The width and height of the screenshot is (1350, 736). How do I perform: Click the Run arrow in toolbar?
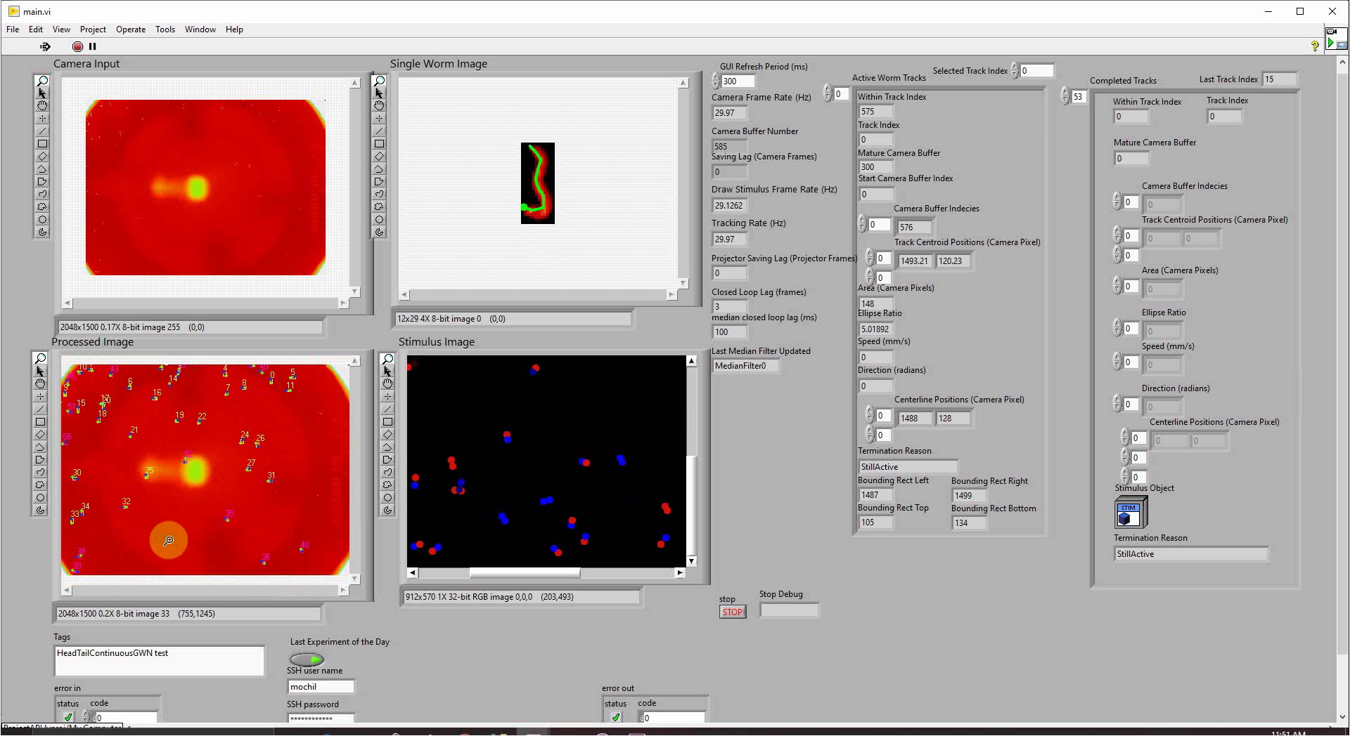tap(45, 46)
